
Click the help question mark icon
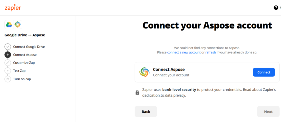[276, 8]
